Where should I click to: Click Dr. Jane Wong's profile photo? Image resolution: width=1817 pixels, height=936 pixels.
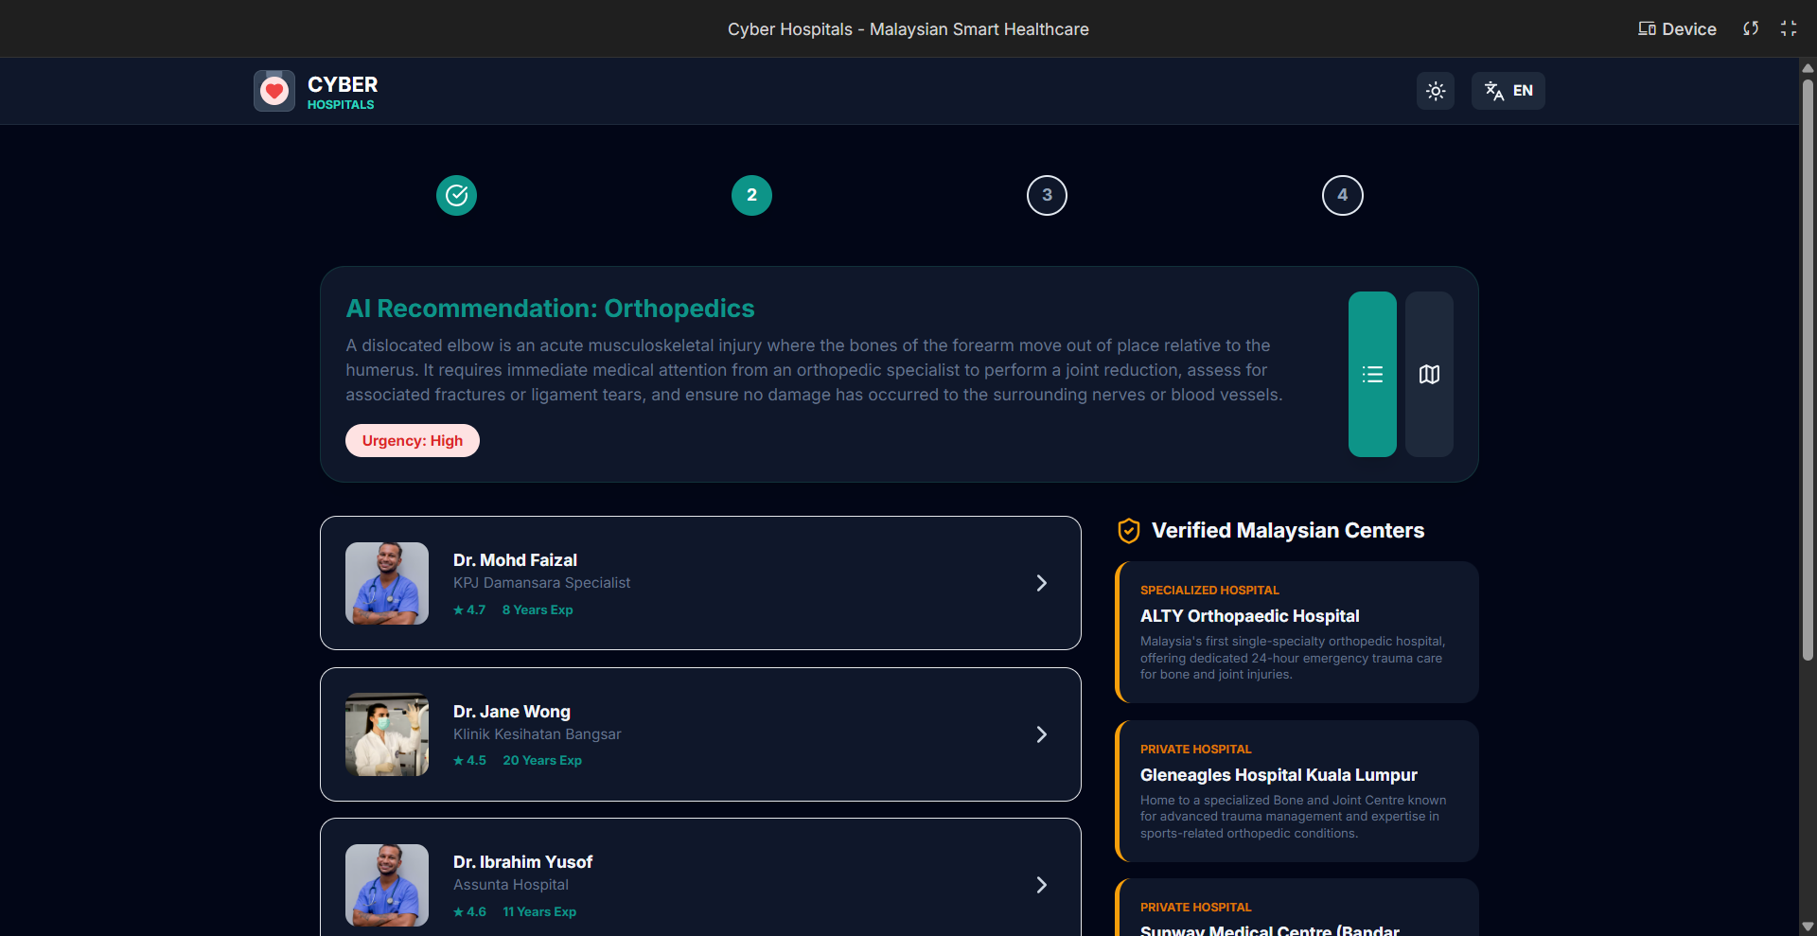(387, 734)
